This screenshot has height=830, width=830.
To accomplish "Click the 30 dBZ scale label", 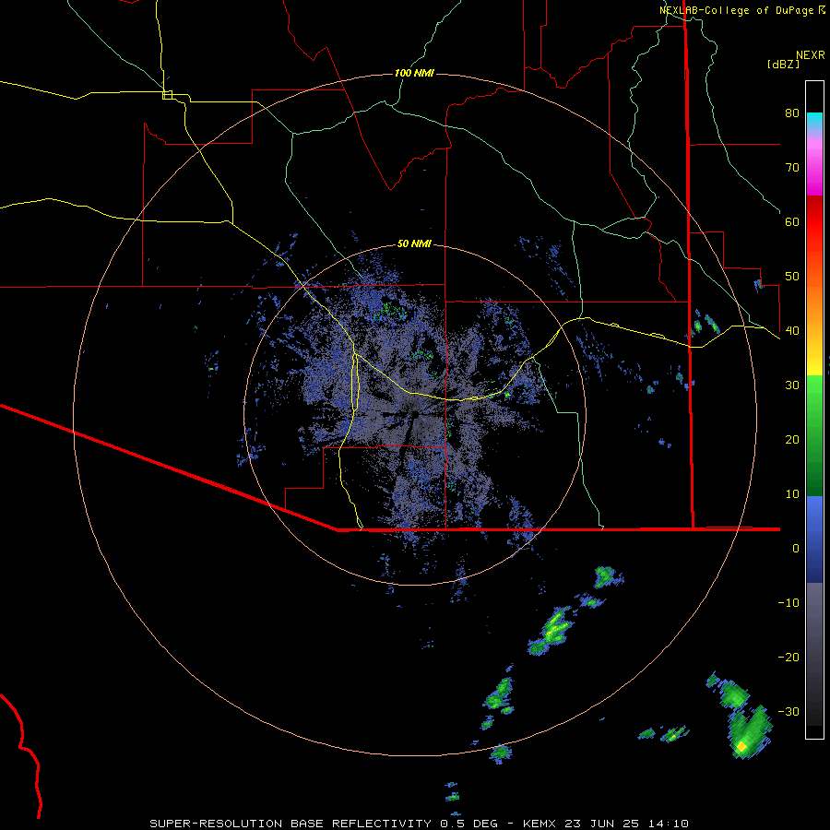I will 792,385.
